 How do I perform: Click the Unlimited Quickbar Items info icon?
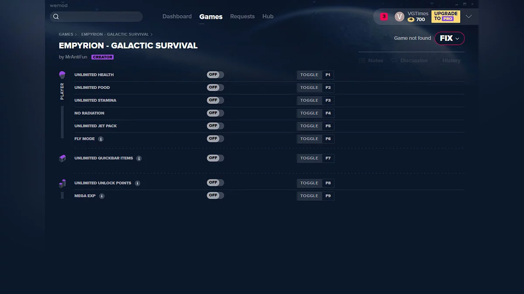pos(139,159)
